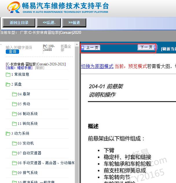Click folder icon beside 04 悬架

[14, 94]
